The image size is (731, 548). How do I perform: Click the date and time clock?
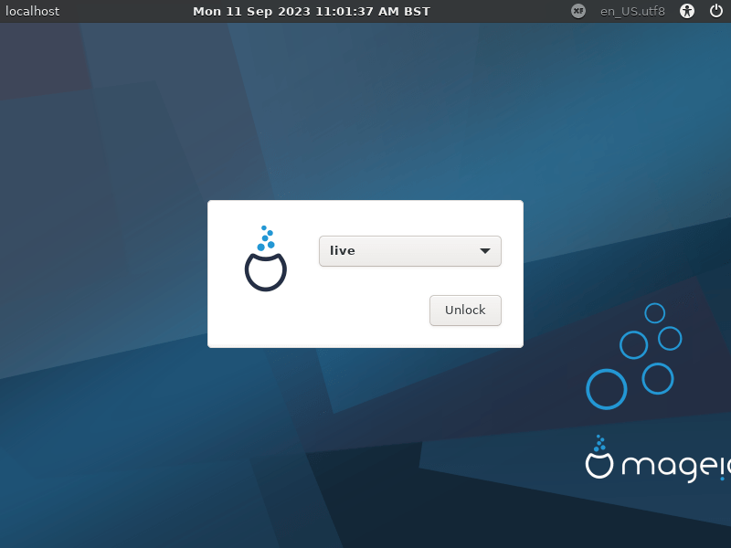(312, 11)
